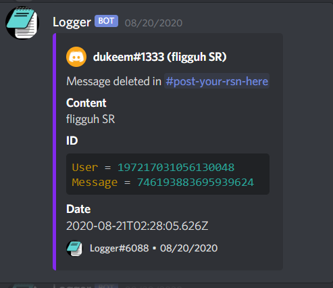Select the User ID number 197217031056130048
Screen dimensions: 333x288
tap(176, 168)
